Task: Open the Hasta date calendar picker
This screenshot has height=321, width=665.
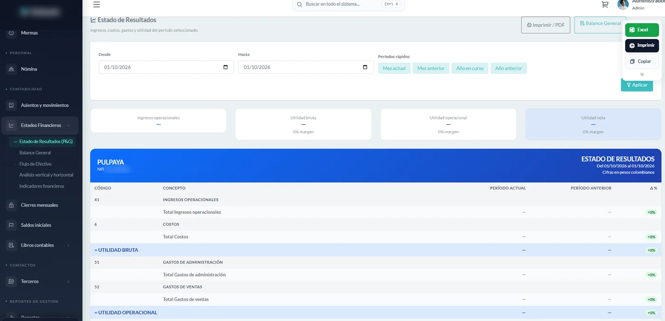Action: (x=365, y=67)
